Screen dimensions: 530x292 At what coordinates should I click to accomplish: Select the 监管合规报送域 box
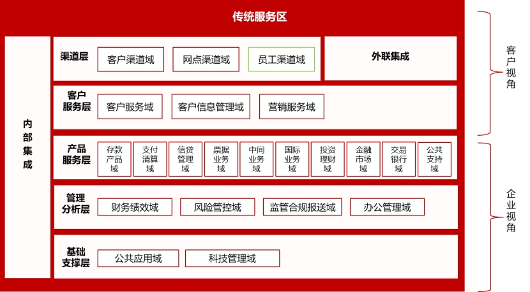point(303,207)
